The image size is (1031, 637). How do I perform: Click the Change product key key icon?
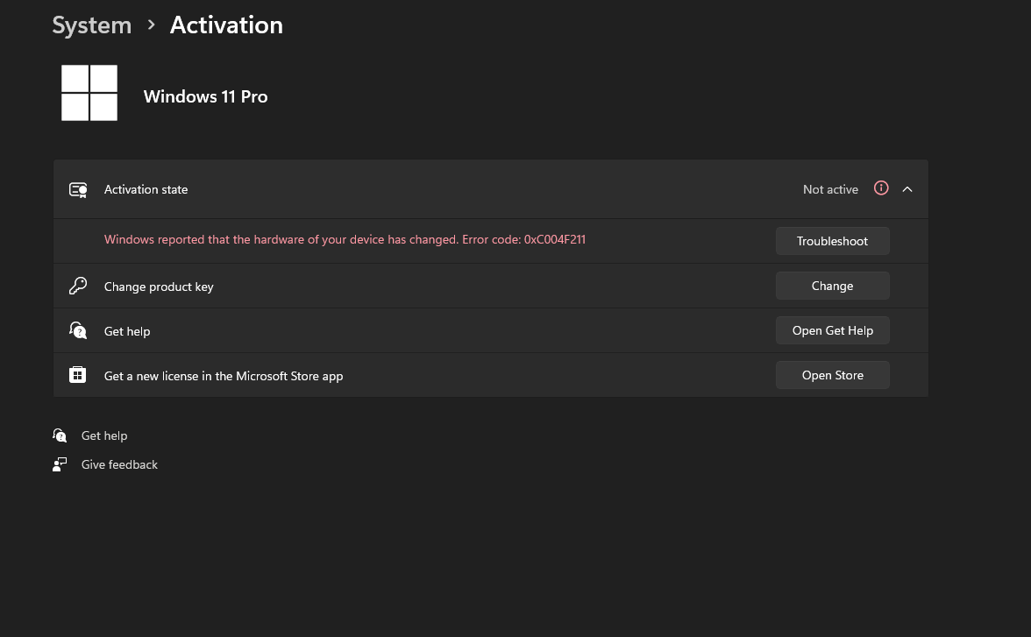click(77, 286)
